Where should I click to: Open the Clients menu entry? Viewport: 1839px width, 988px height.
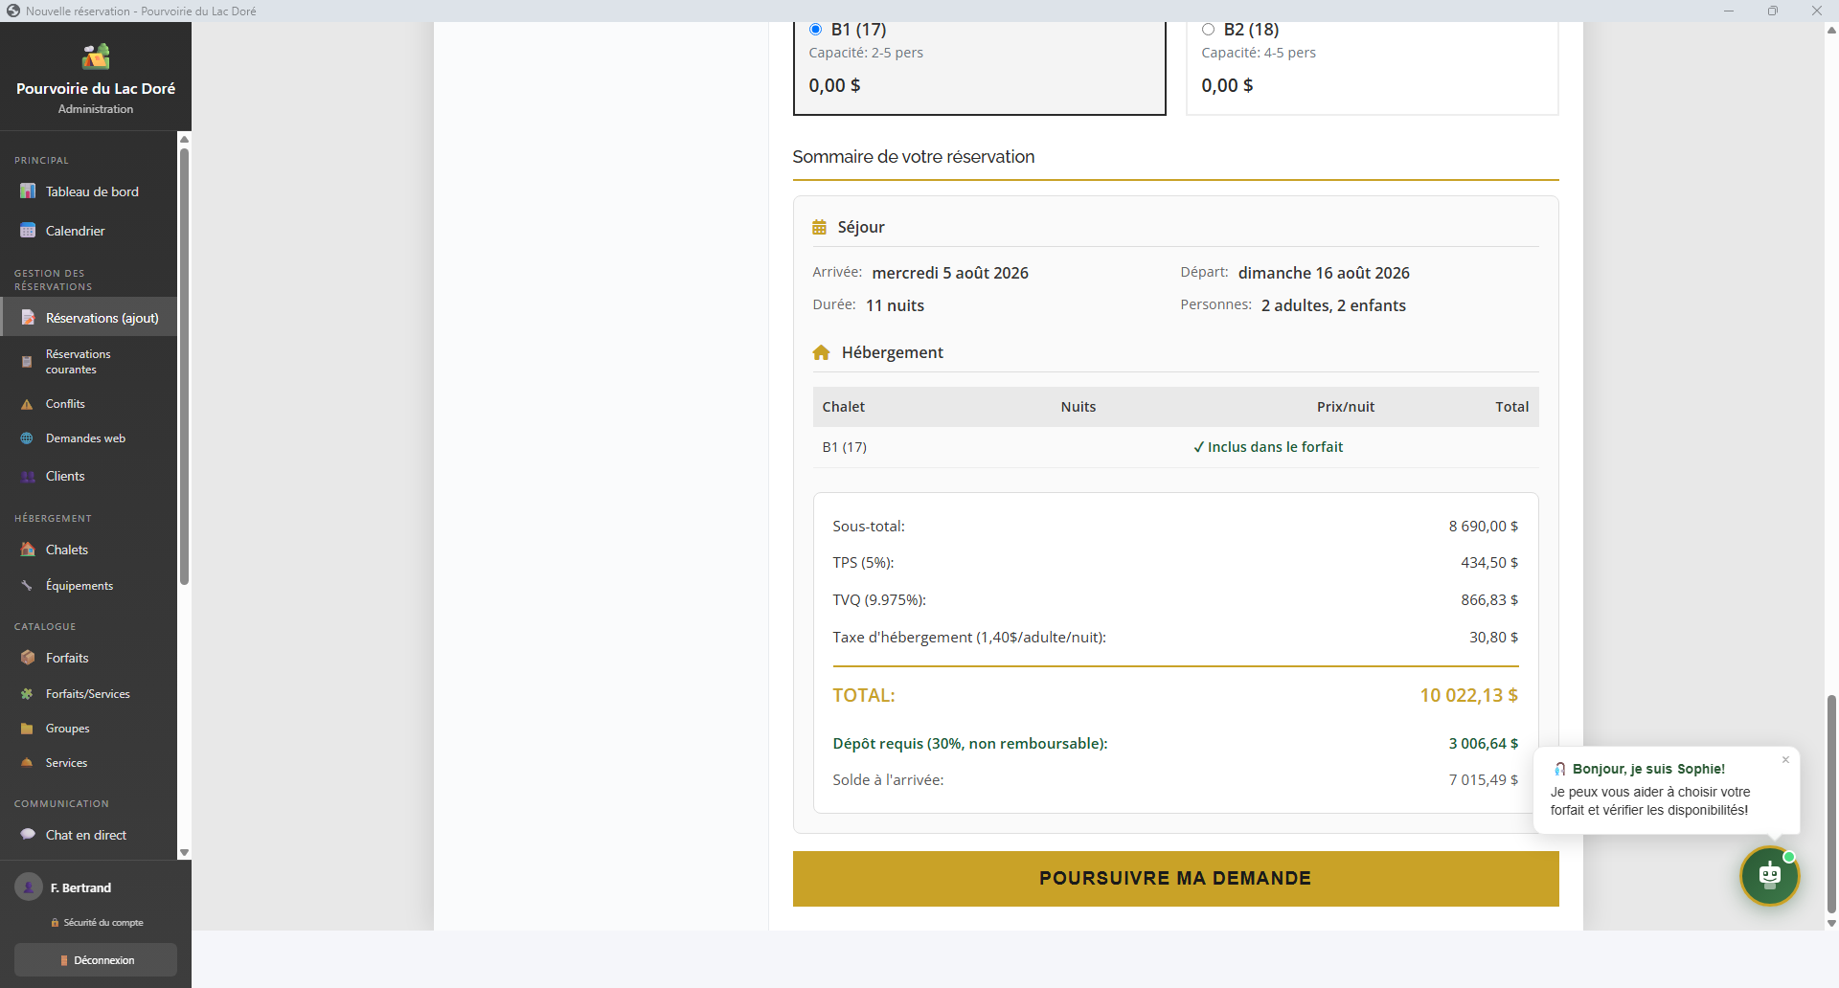coord(88,476)
